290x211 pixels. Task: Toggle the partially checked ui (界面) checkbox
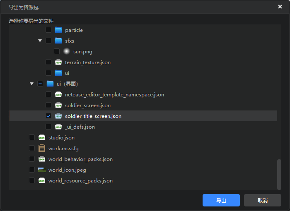[x=40, y=84]
